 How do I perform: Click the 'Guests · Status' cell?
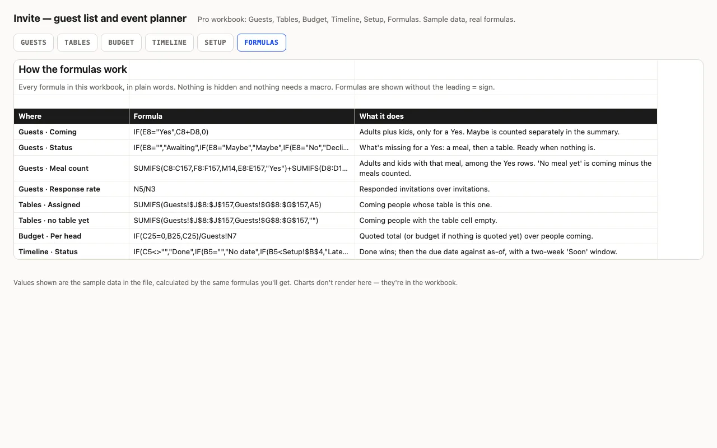[72, 148]
